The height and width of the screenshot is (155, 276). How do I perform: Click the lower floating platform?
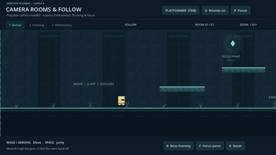tap(182, 89)
